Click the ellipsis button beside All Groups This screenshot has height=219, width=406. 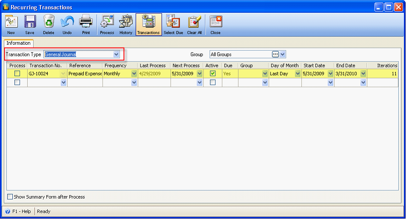(x=275, y=55)
